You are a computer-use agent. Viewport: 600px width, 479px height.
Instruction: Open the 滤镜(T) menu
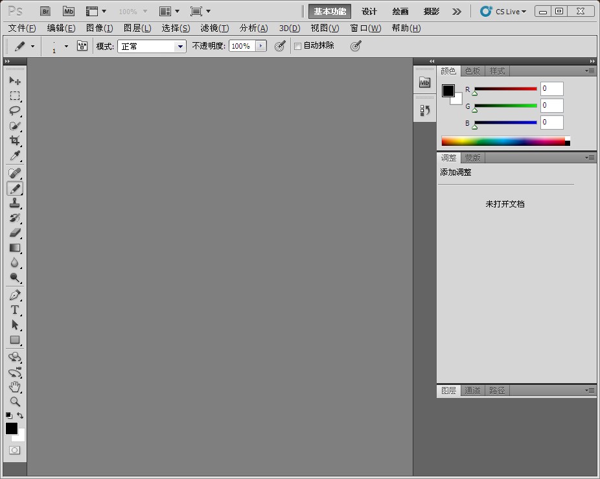pos(214,28)
